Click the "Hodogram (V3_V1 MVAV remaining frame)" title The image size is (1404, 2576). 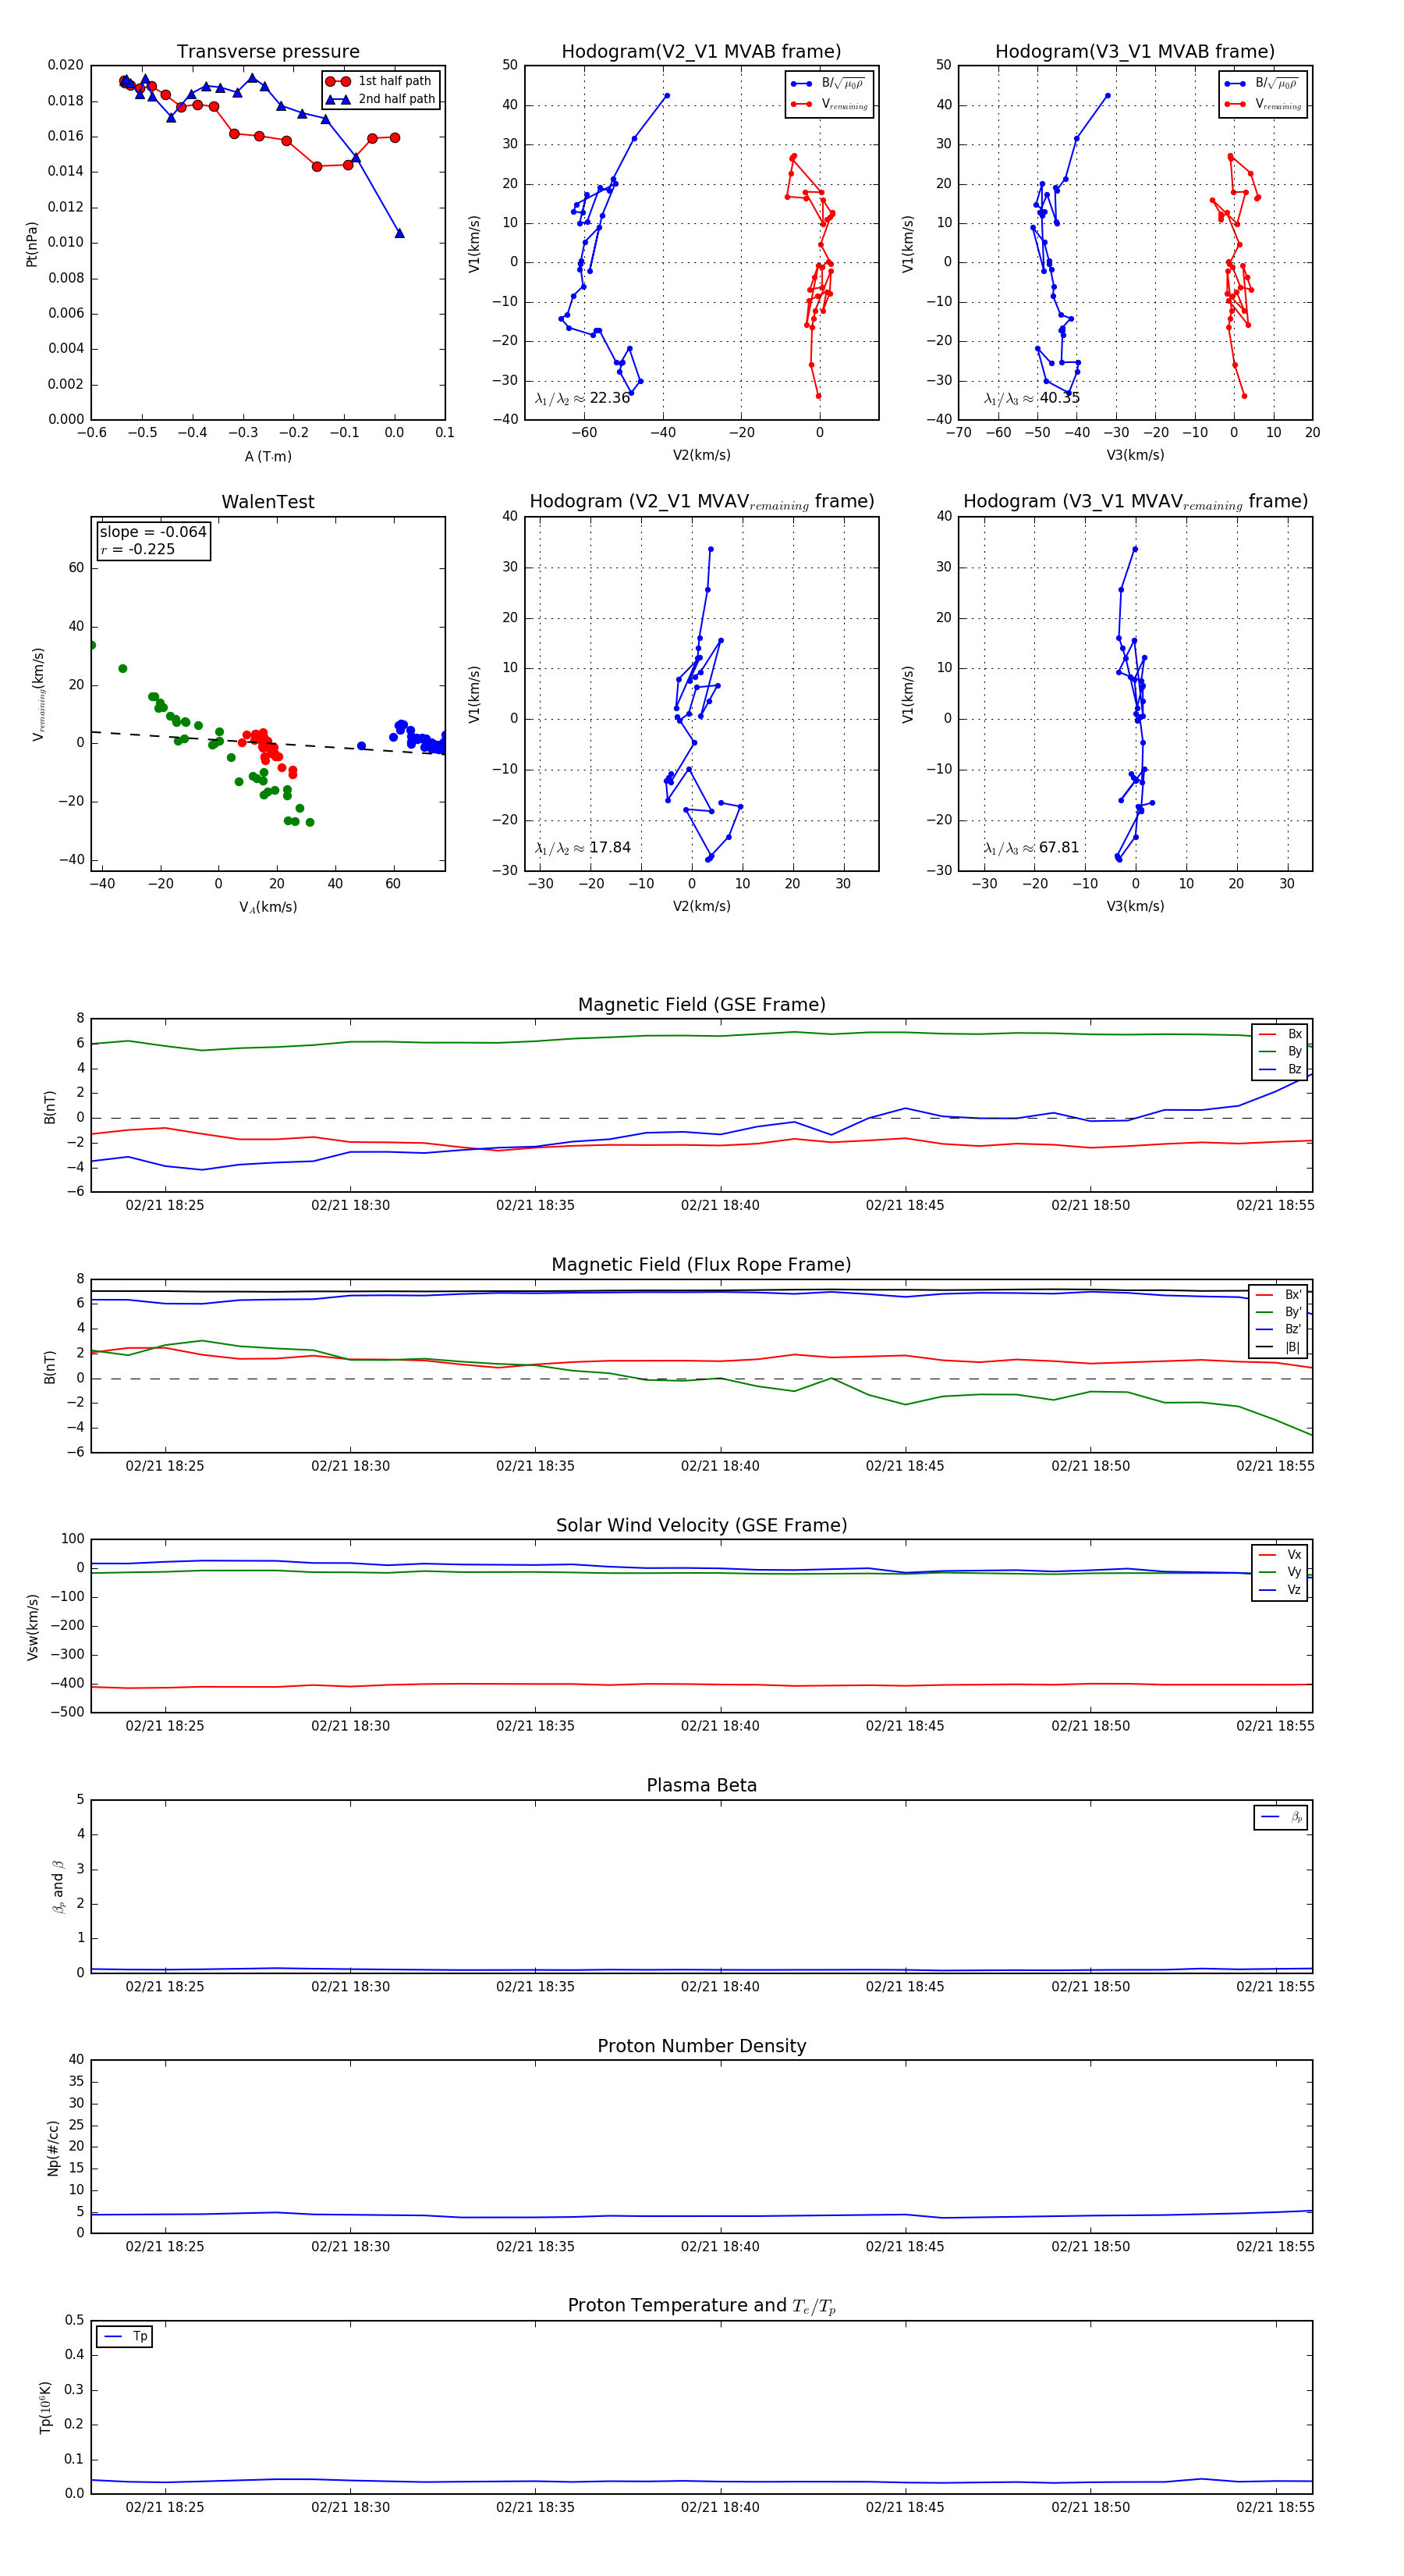1135,502
